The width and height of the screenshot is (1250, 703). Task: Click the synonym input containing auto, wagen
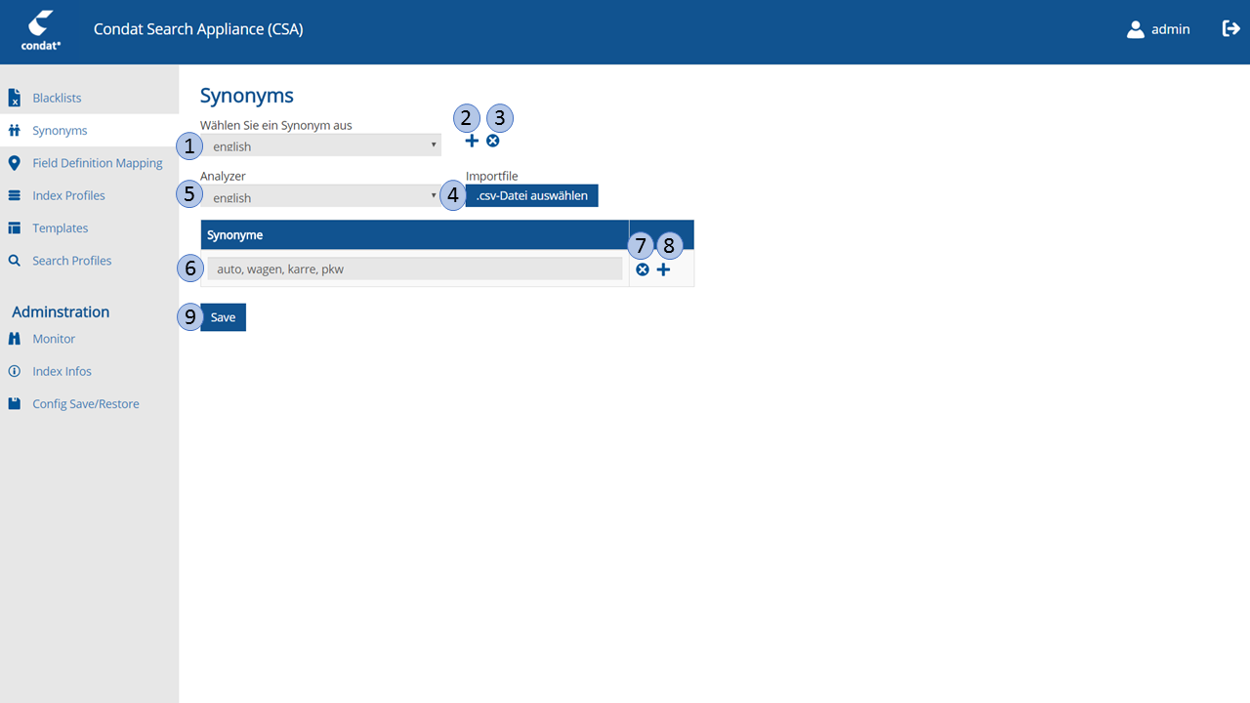point(414,269)
